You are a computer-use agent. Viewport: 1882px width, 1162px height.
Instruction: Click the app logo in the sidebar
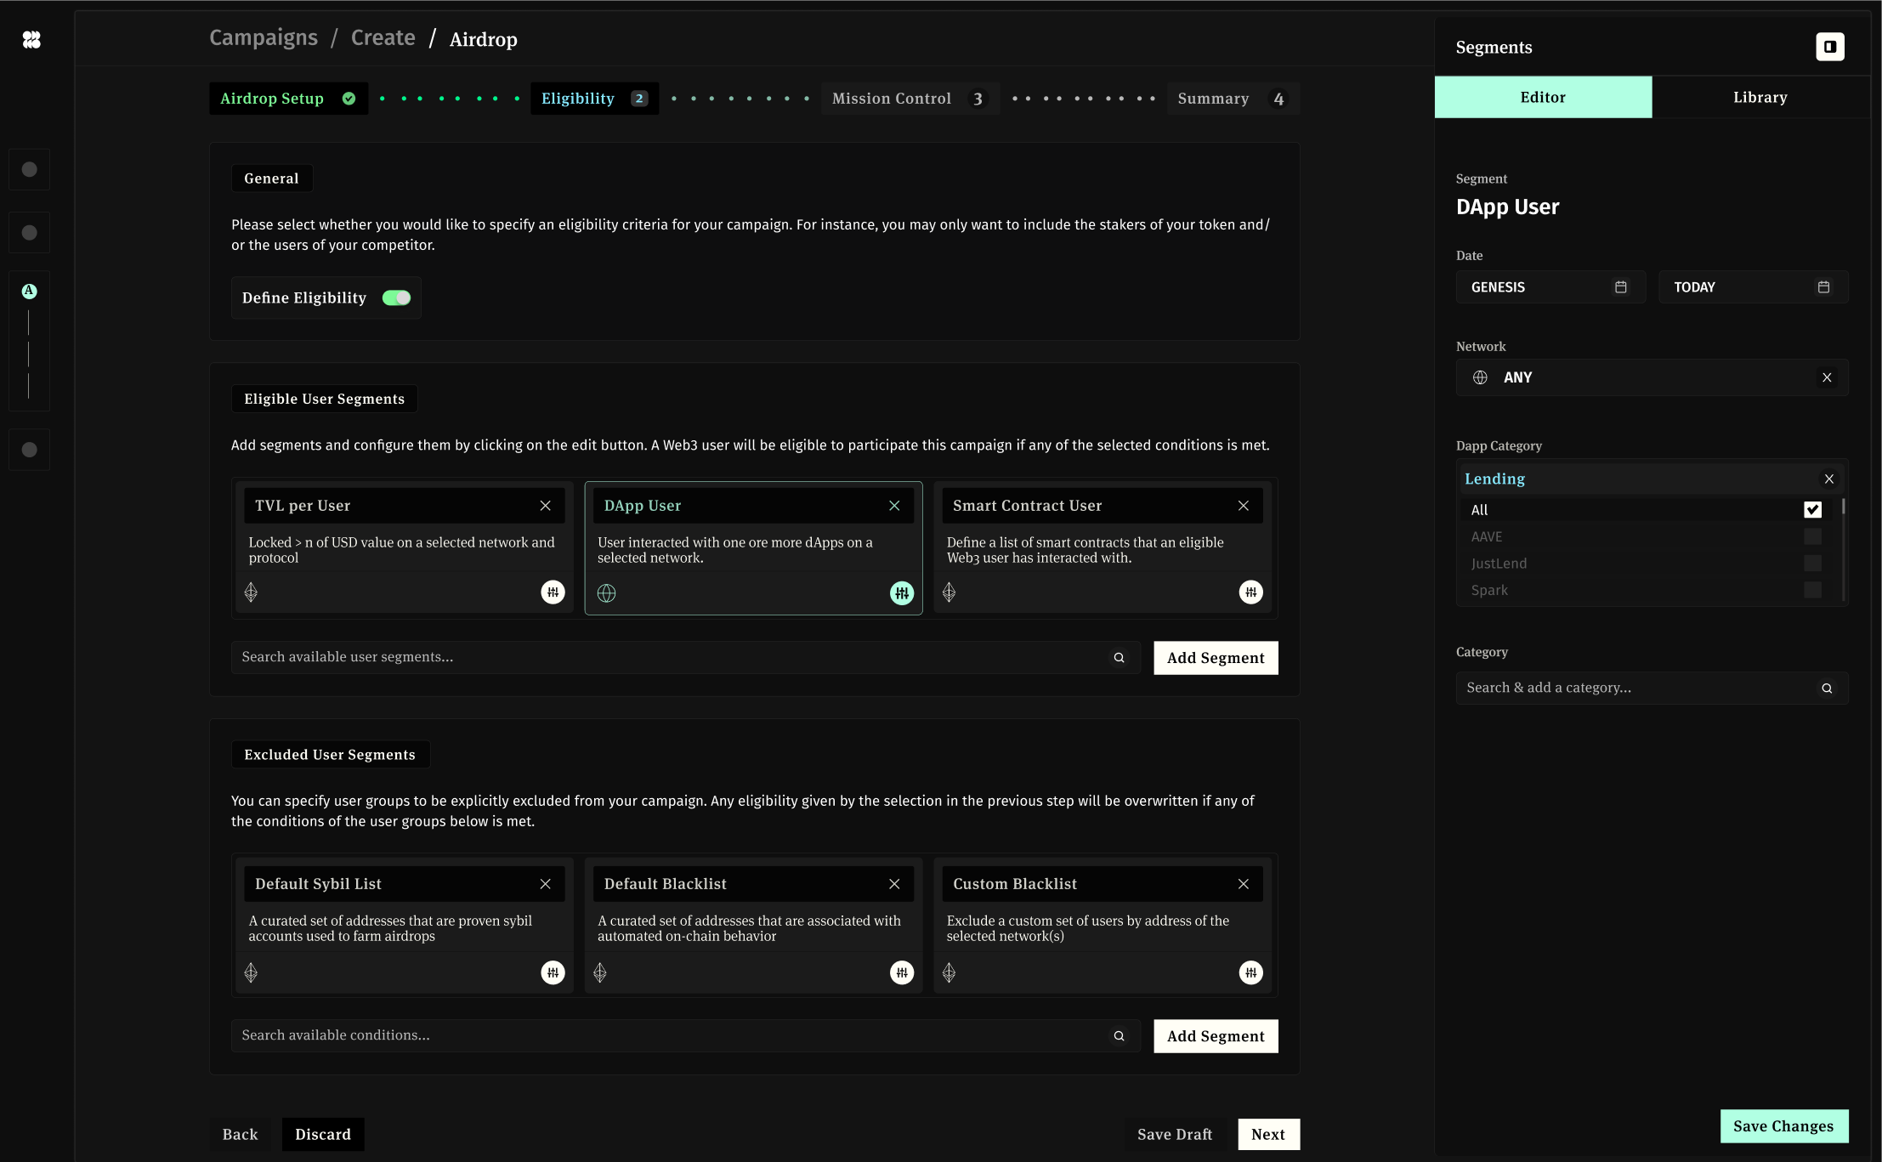click(31, 40)
